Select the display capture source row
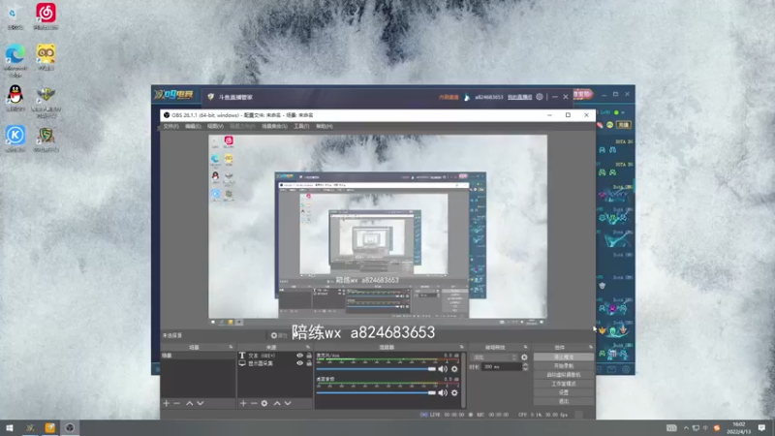This screenshot has width=775, height=436. tap(275, 363)
